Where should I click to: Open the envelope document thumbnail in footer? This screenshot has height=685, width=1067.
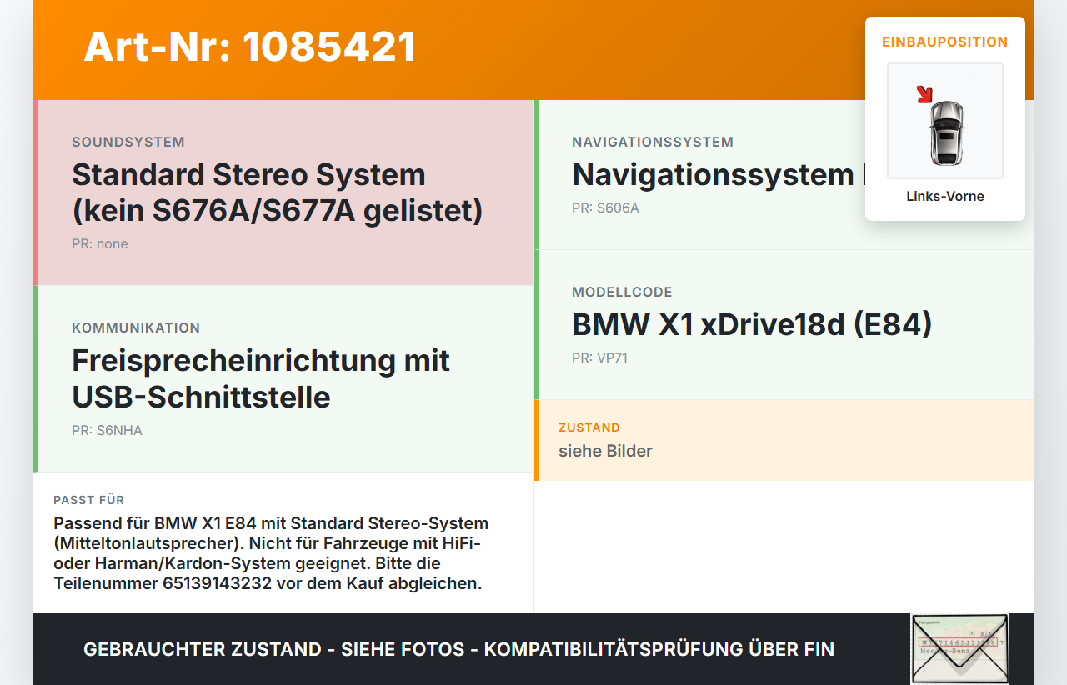(959, 649)
